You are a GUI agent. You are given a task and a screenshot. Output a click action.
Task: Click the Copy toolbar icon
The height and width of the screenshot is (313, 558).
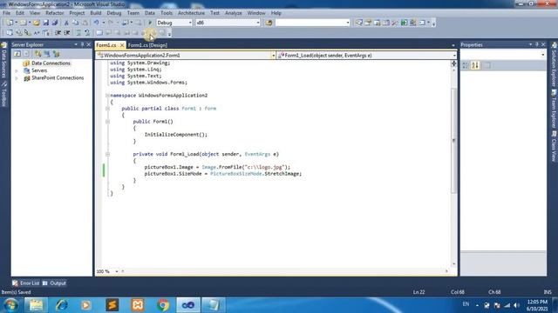[76, 23]
